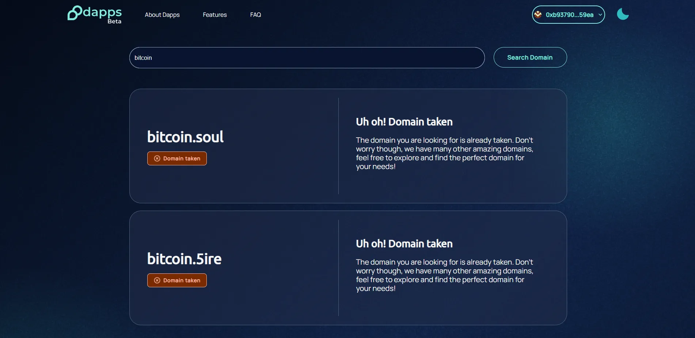Click the Search Domain button
The image size is (695, 338).
point(530,57)
